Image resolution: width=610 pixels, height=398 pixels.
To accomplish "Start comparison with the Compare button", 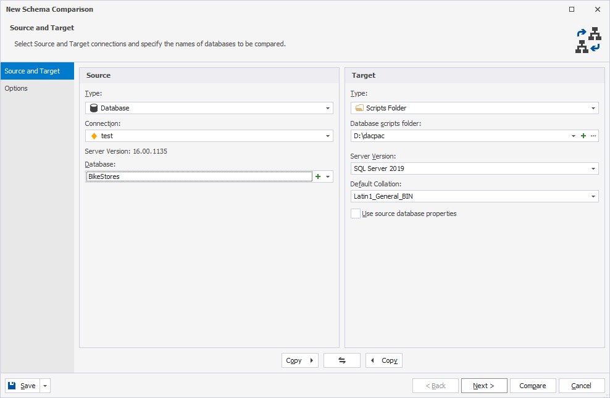I will click(533, 385).
